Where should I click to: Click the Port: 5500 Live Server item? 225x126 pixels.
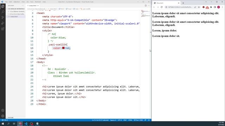138,120
